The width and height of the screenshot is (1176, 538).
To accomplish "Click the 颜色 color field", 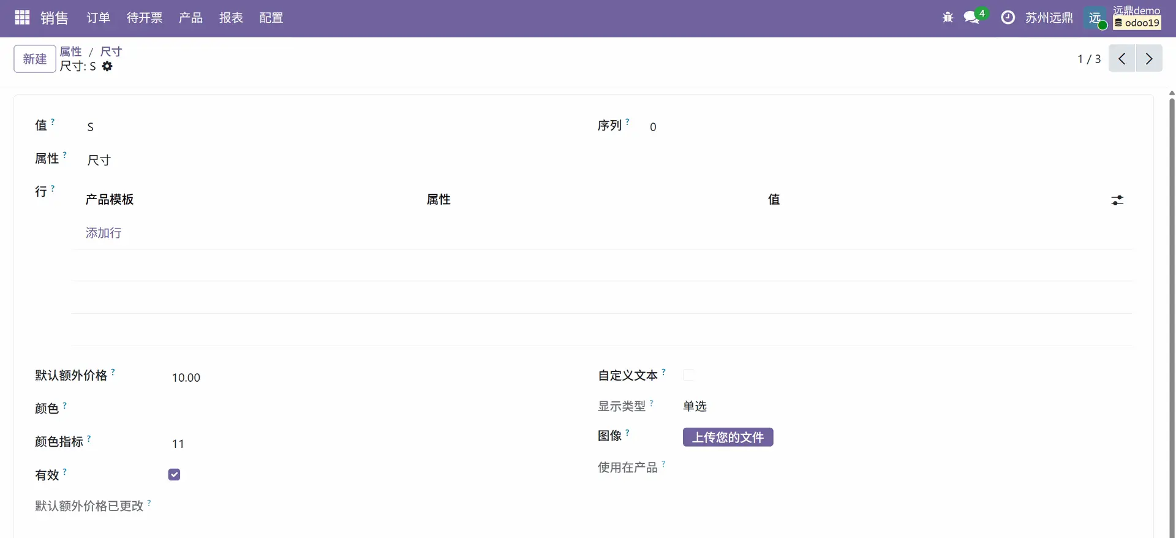I will pos(306,409).
